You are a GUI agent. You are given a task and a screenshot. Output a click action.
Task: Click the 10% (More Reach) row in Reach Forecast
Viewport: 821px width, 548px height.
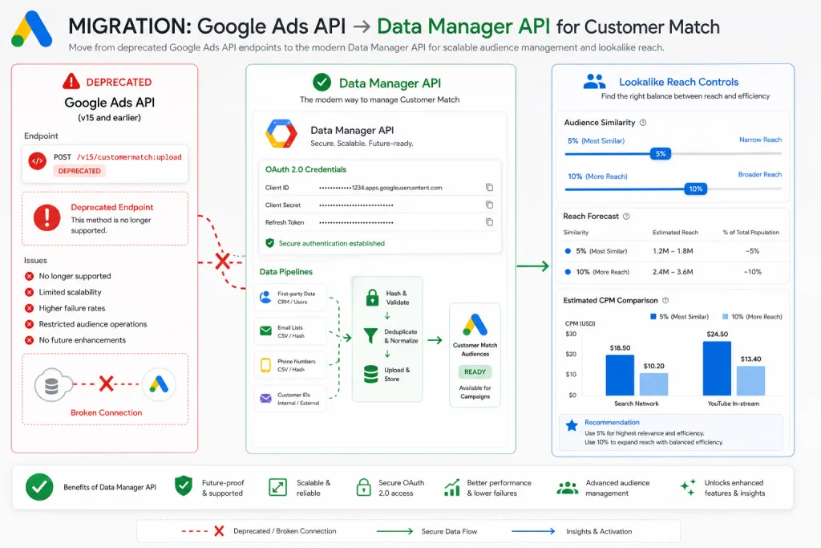point(673,272)
